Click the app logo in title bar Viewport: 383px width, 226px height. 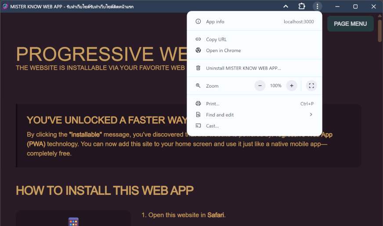point(5,6)
